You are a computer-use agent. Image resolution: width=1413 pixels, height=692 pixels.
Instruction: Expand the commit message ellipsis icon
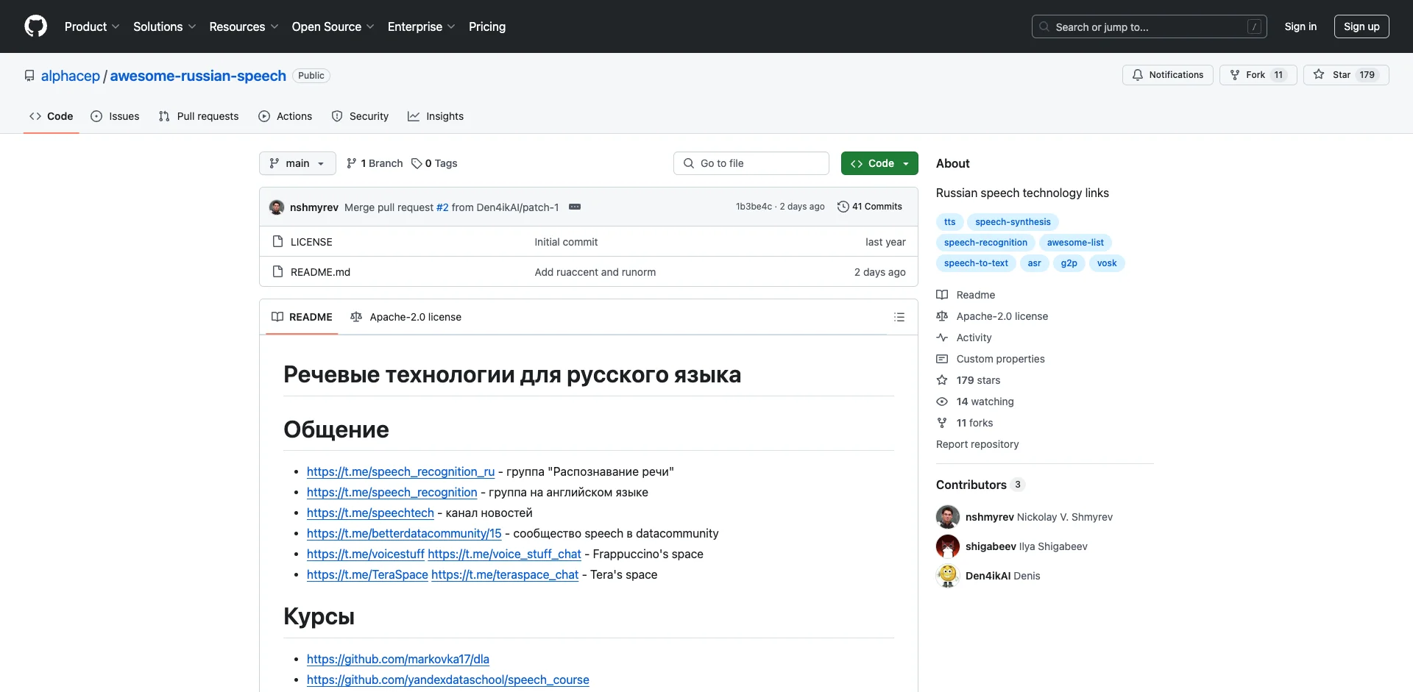pyautogui.click(x=575, y=207)
